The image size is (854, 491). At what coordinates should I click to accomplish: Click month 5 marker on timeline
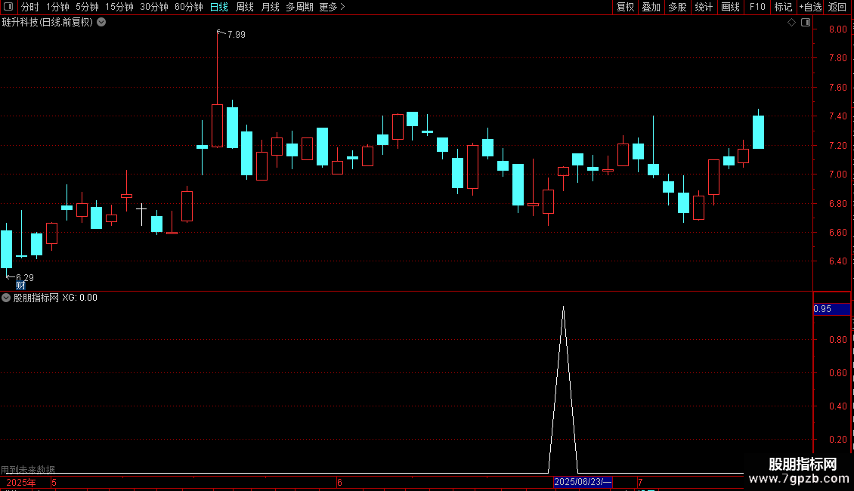(54, 482)
